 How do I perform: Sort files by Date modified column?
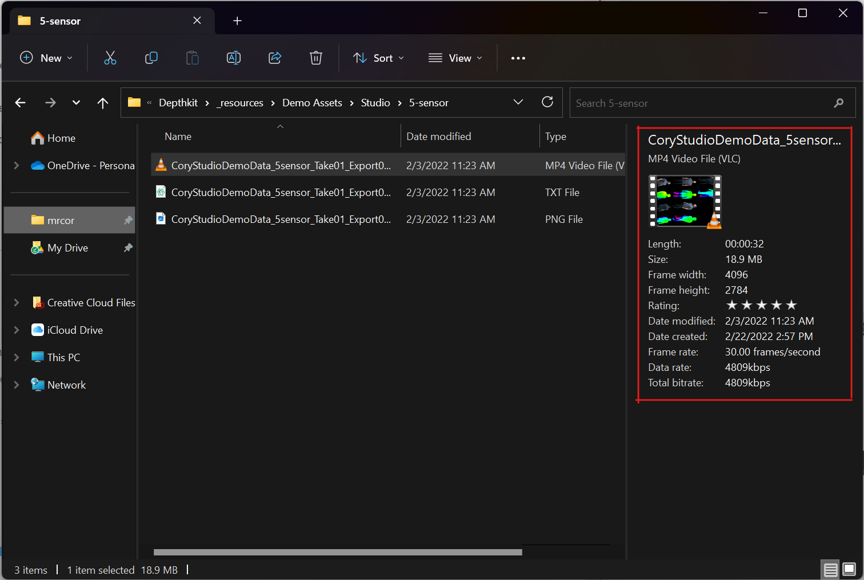coord(439,137)
